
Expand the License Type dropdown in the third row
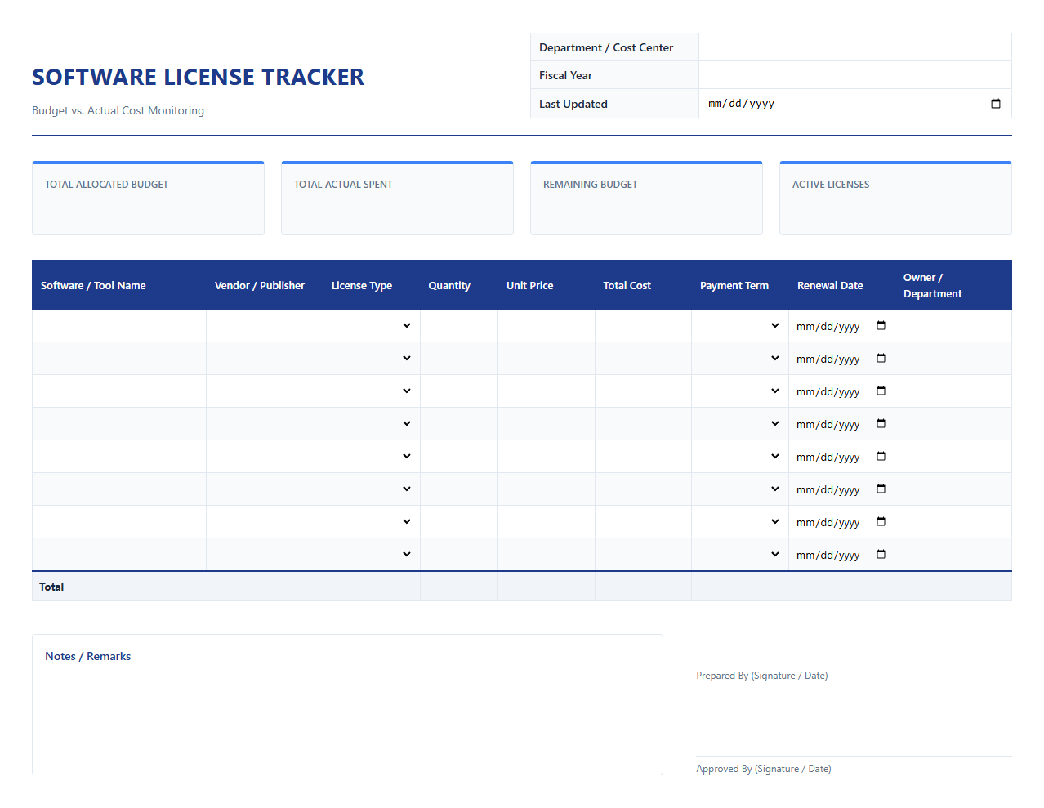tap(372, 391)
